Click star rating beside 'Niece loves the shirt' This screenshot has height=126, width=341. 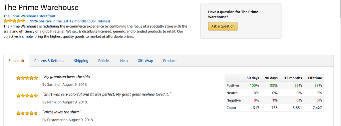pos(27,113)
